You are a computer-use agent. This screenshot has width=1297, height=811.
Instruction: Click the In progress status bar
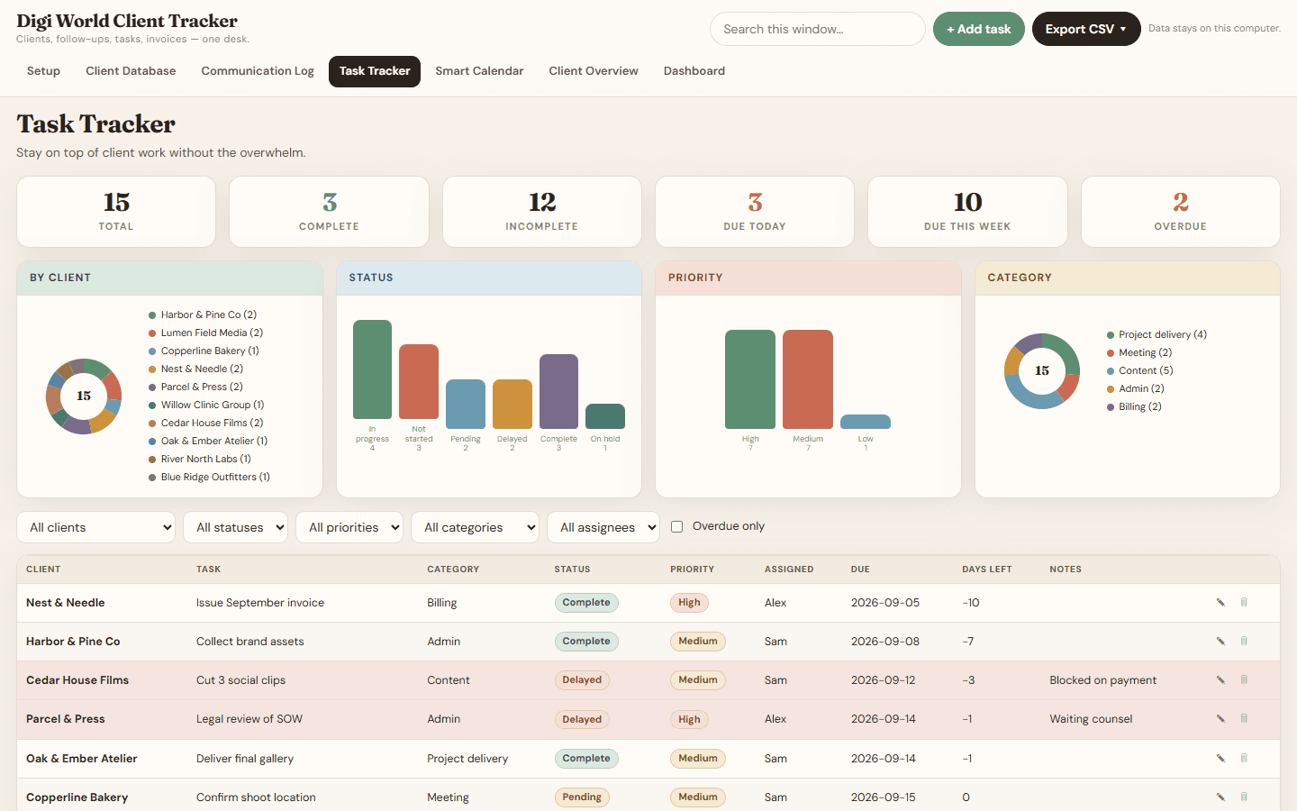372,369
